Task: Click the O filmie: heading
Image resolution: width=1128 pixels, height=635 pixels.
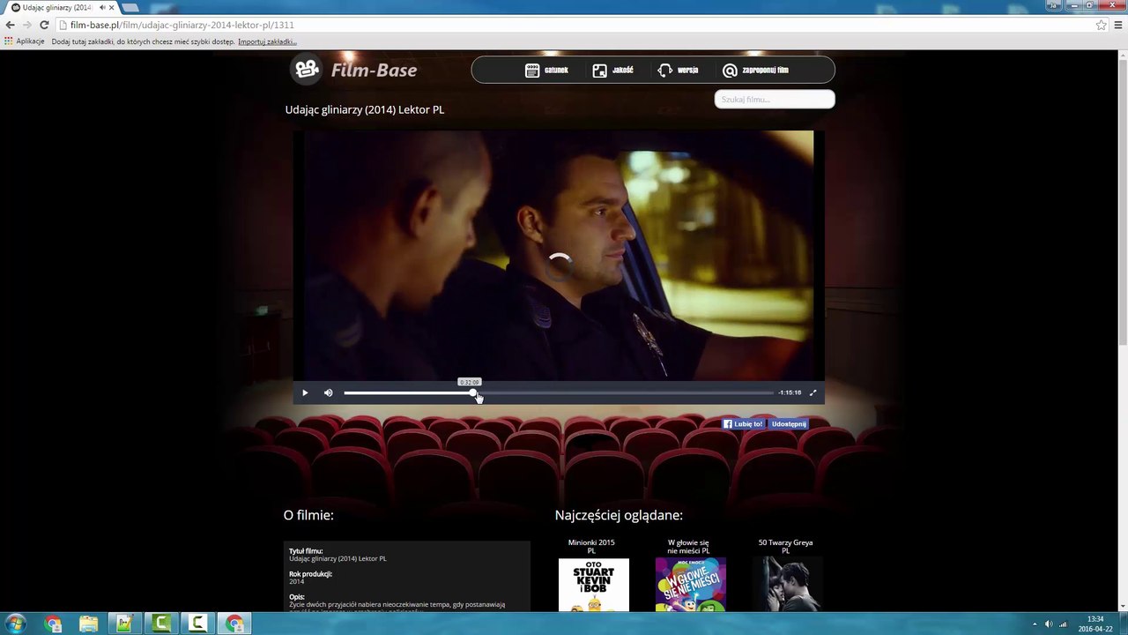Action: (308, 515)
